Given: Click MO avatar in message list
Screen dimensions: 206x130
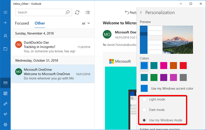Looking at the screenshot, I should coord(19,72).
